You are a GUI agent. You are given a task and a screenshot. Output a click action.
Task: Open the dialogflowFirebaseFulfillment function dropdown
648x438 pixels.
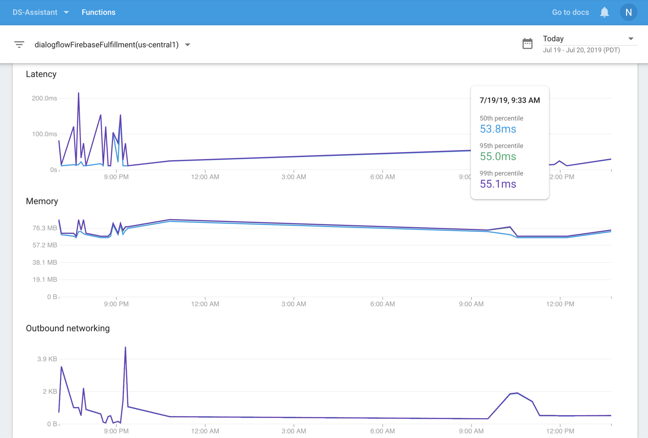pos(187,45)
